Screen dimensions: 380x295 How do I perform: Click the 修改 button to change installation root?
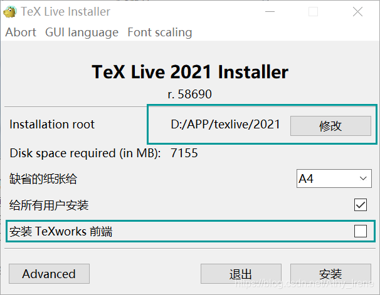[330, 126]
